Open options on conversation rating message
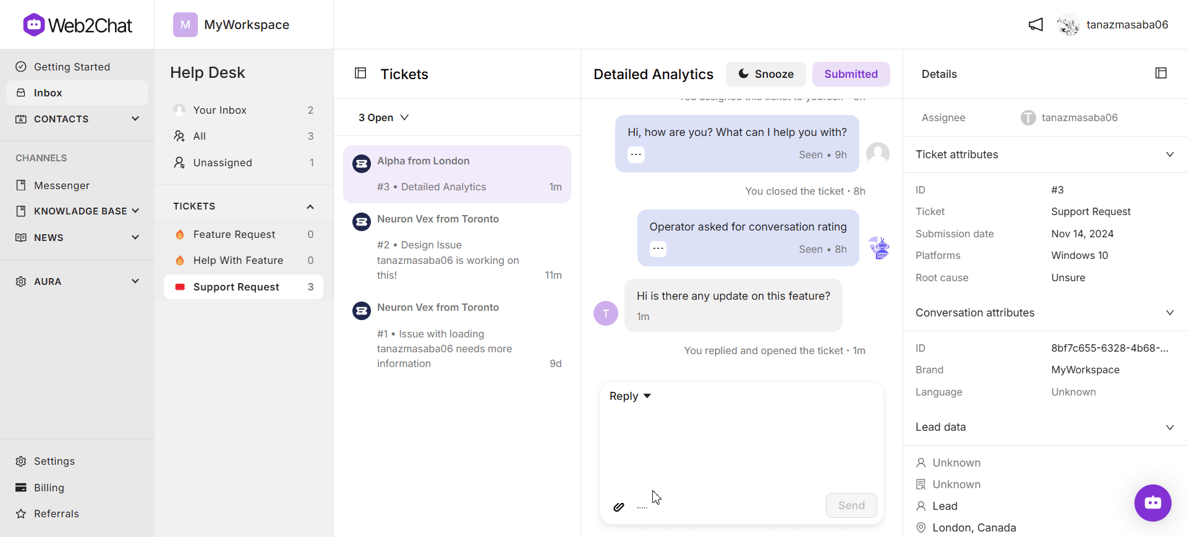Viewport: 1187px width, 537px height. tap(658, 249)
